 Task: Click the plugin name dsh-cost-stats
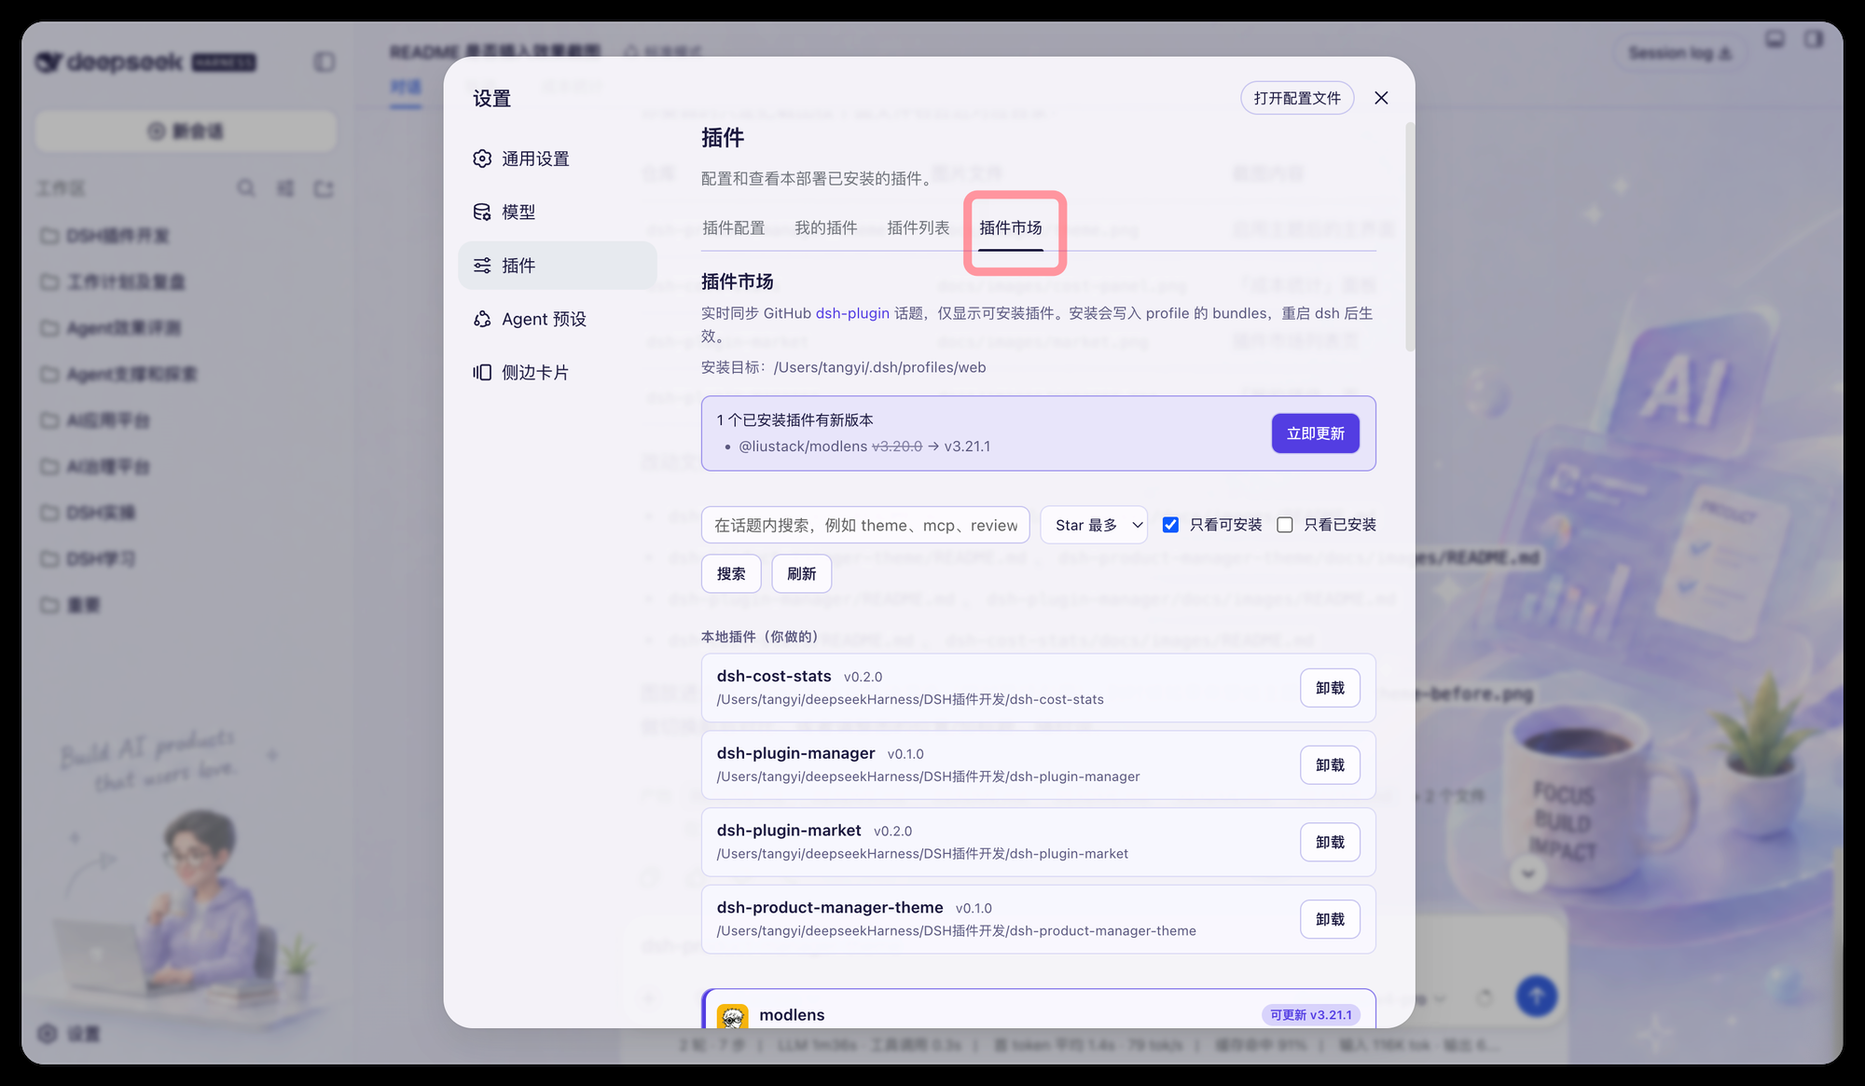[x=774, y=676]
